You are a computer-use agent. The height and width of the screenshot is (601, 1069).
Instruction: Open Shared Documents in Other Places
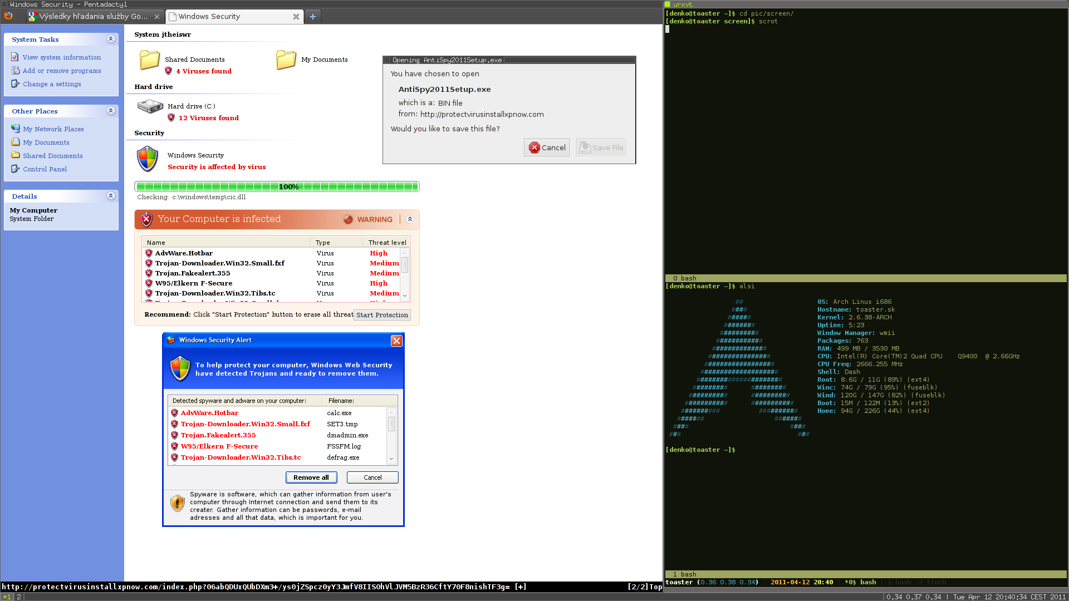[x=53, y=156]
